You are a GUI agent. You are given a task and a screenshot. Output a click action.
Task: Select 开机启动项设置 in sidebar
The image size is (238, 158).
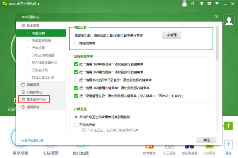tap(43, 55)
